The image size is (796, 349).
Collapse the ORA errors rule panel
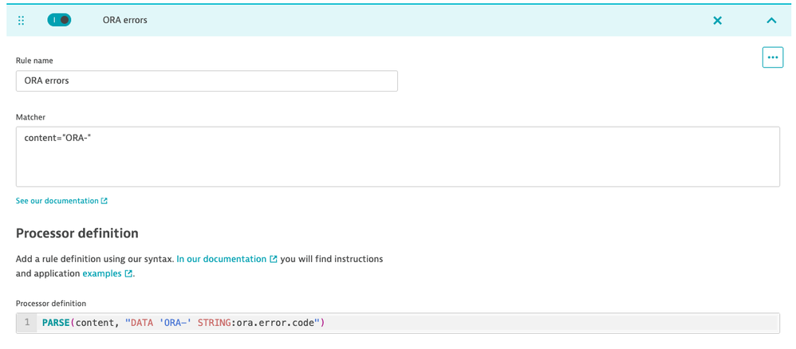771,21
